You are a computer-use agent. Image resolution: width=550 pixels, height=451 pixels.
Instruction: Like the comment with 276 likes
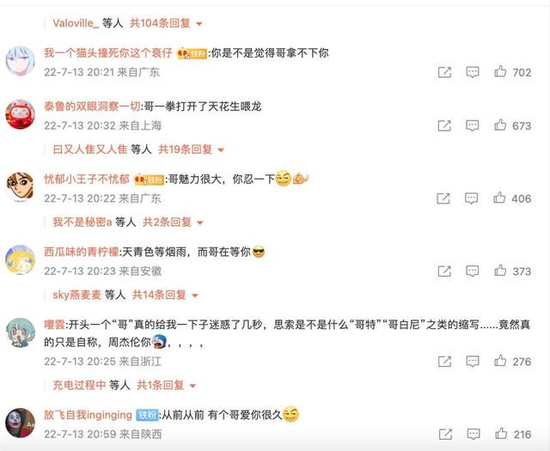[500, 361]
